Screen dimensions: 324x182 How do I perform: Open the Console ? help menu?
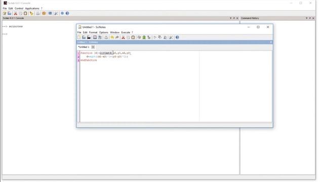pyautogui.click(x=42, y=9)
